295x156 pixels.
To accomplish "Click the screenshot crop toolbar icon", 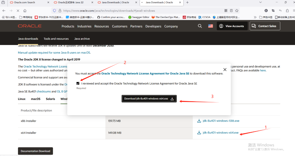I will (273, 11).
